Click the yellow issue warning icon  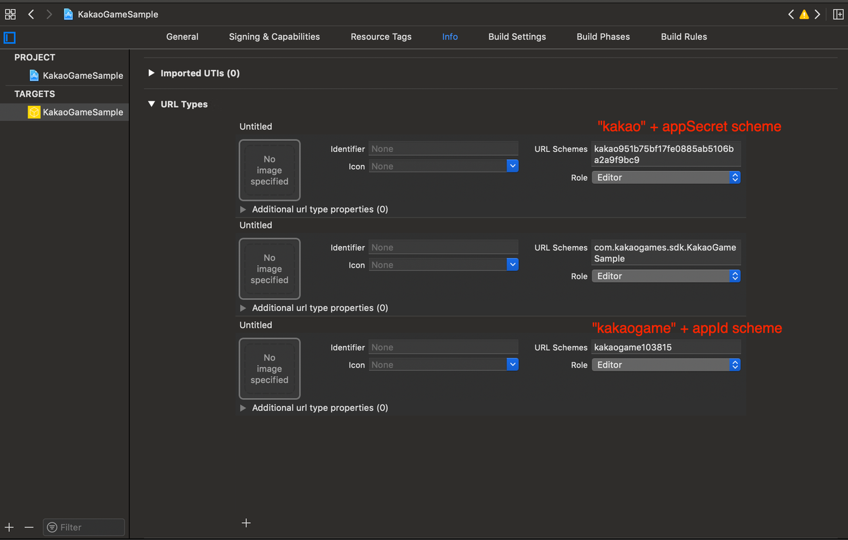(804, 14)
